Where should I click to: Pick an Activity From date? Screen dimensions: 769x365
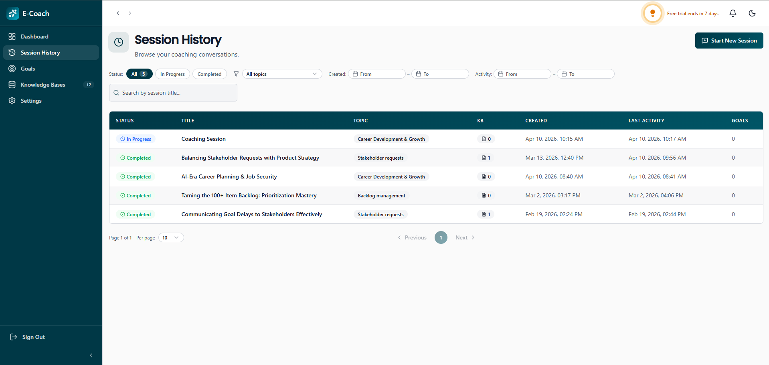pyautogui.click(x=522, y=74)
